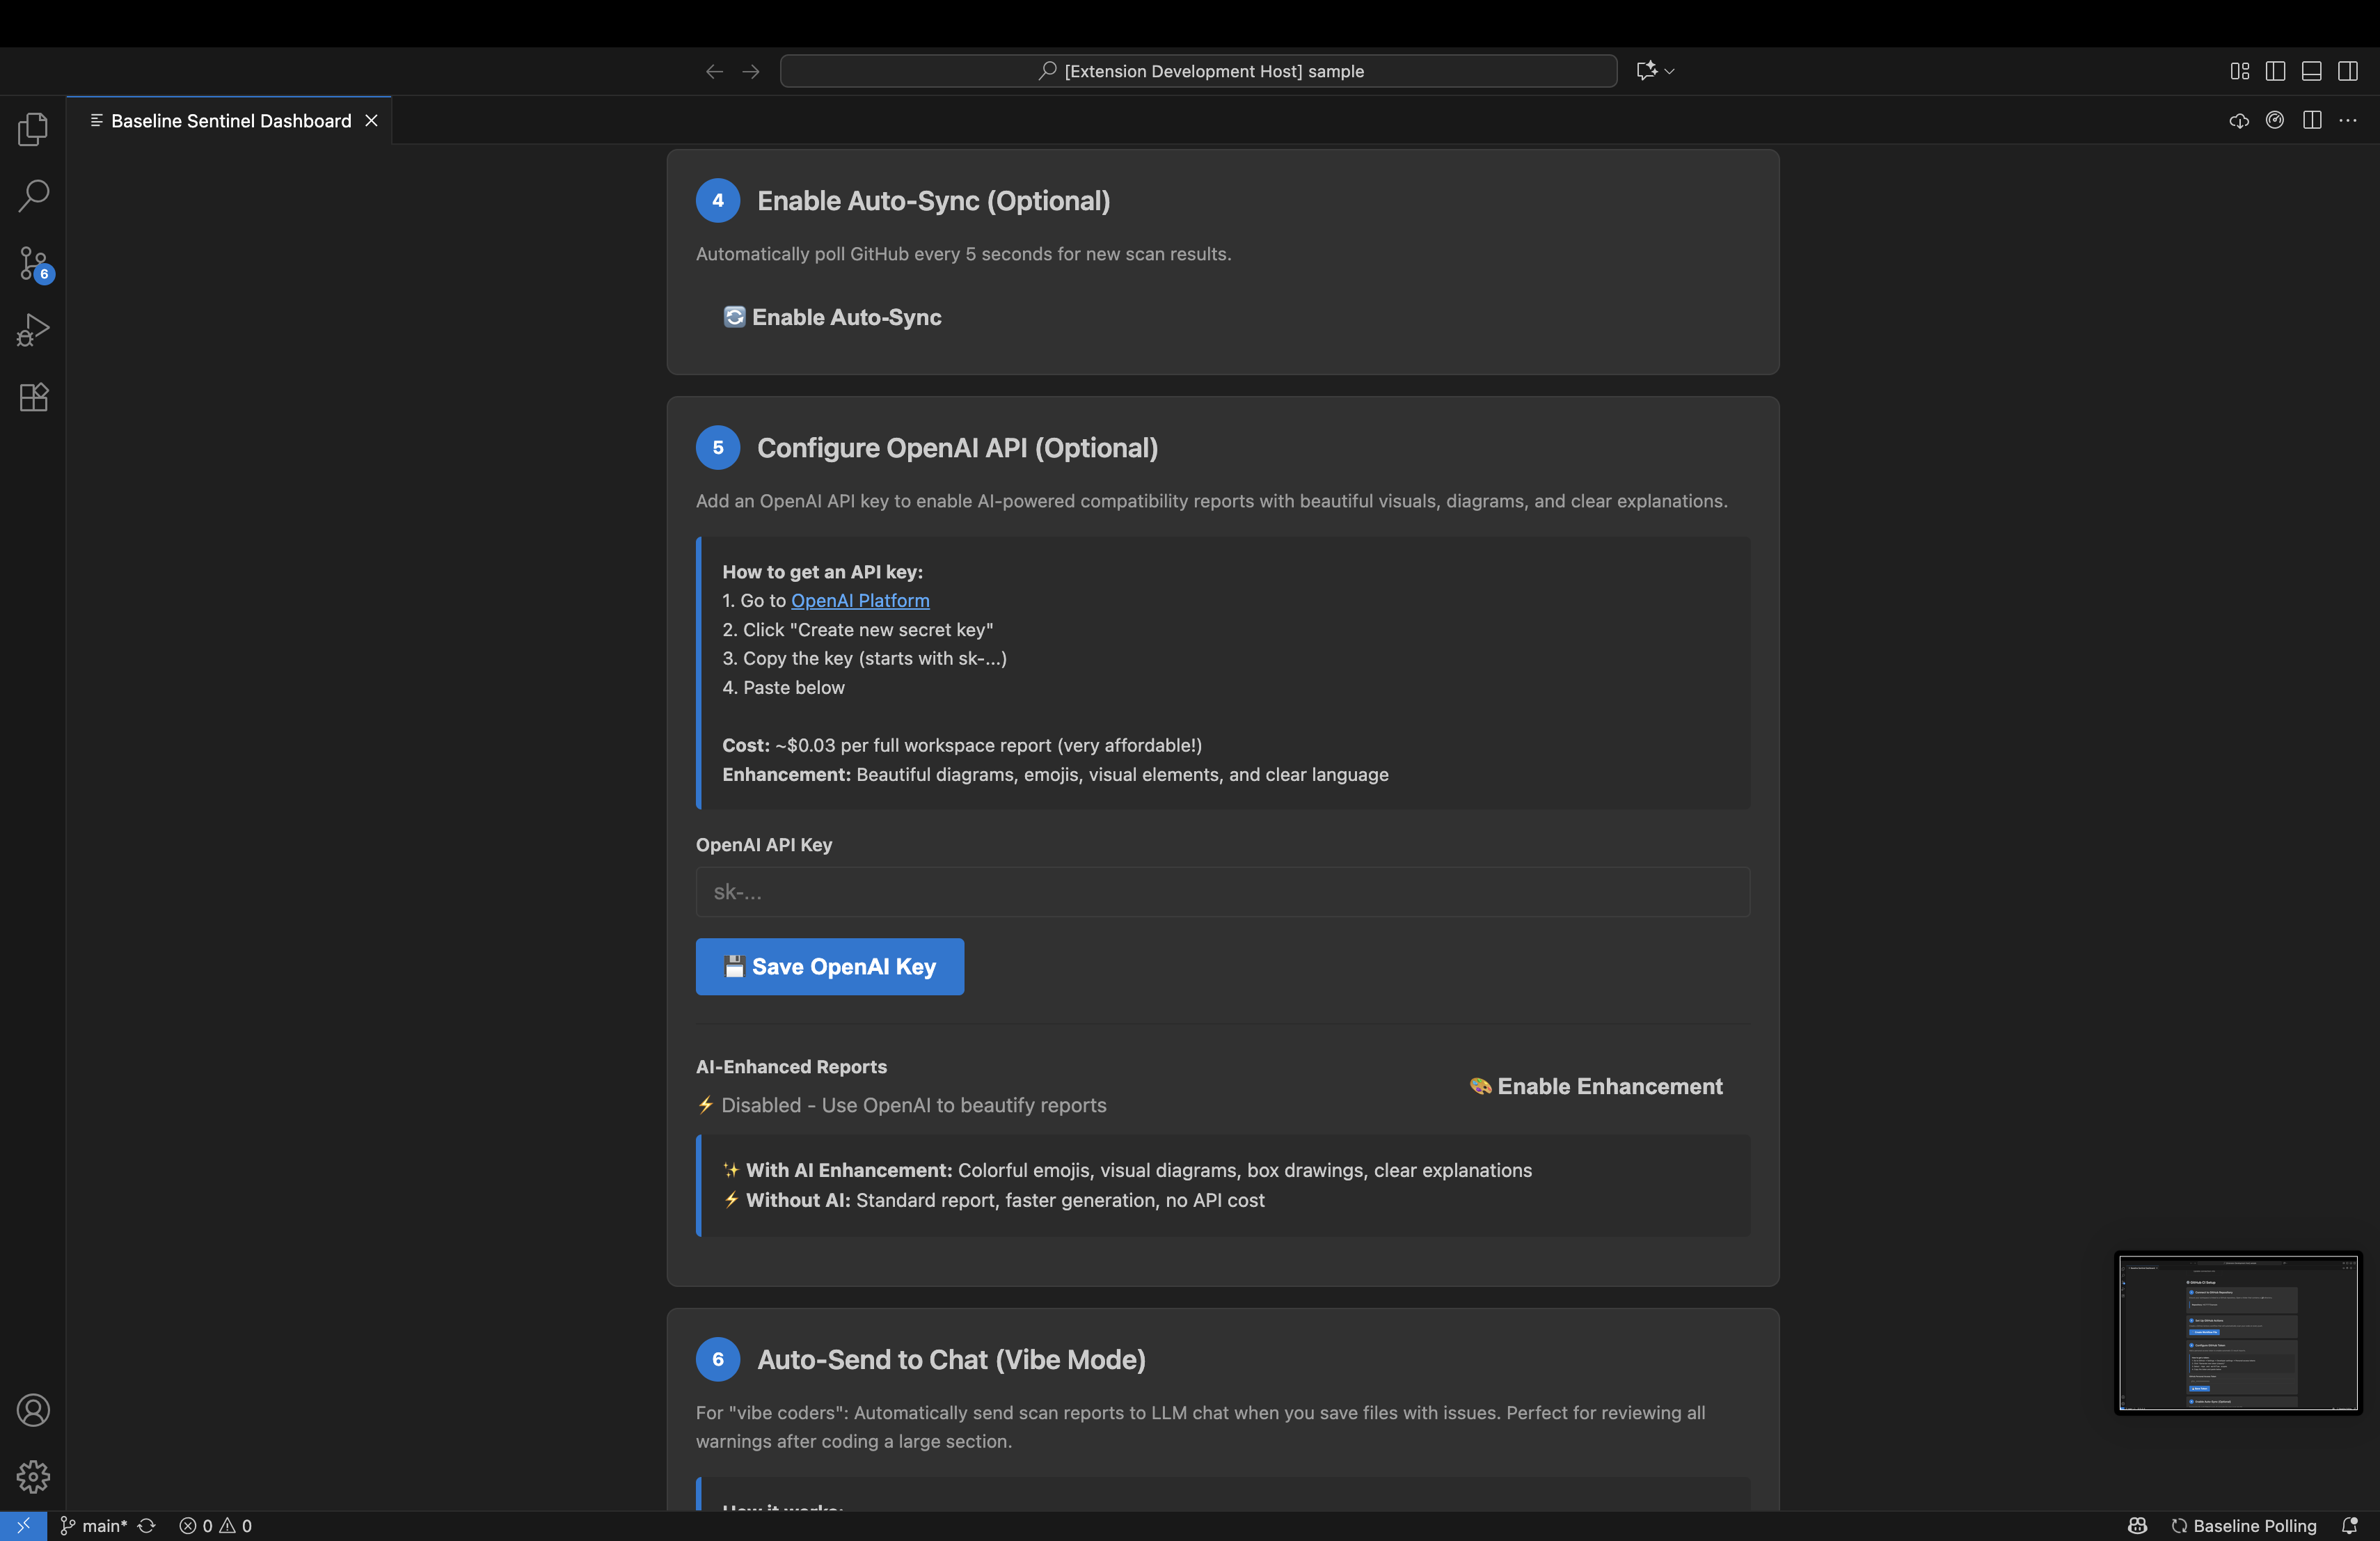
Task: Click the notifications bell in status bar
Action: (x=2349, y=1526)
